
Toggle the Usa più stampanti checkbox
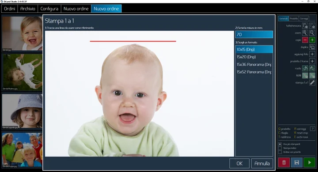tap(280, 144)
